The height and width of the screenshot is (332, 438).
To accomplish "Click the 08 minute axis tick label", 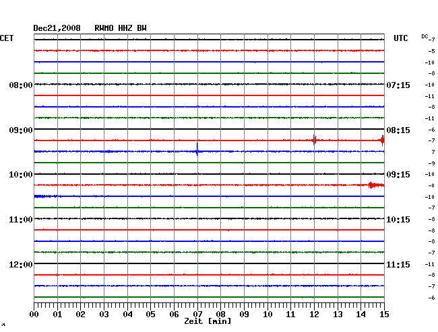I will pyautogui.click(x=220, y=314).
